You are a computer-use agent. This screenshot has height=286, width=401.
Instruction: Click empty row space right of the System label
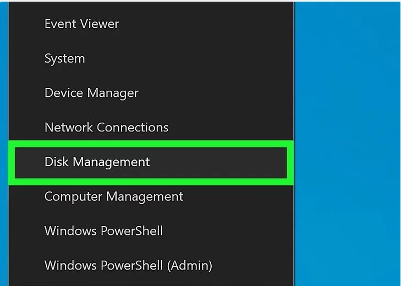[x=189, y=59]
